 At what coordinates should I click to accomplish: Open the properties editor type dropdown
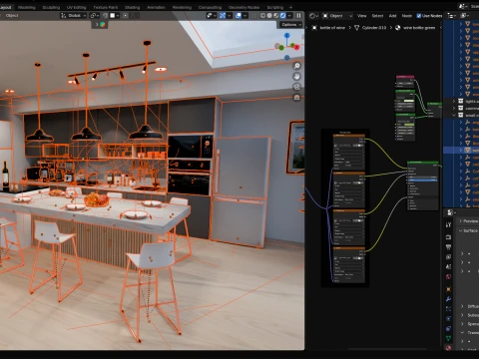tap(451, 212)
